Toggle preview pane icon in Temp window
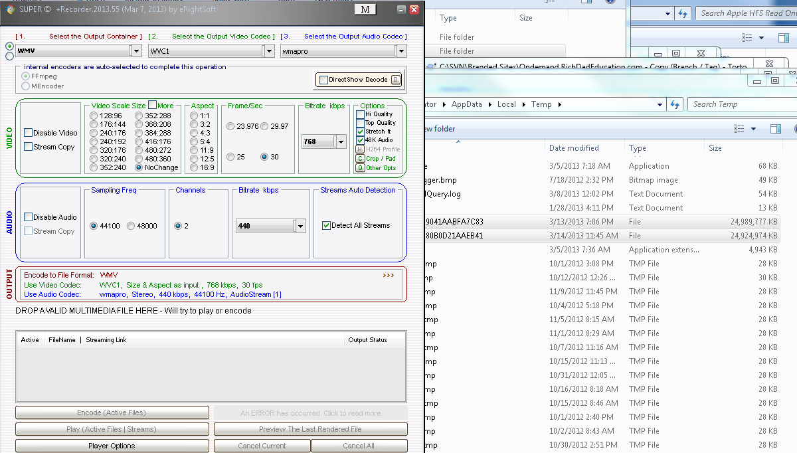 [775, 129]
